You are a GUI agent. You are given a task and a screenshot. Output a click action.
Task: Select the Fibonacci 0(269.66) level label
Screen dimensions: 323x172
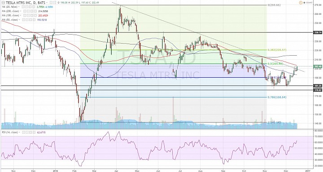274,5
